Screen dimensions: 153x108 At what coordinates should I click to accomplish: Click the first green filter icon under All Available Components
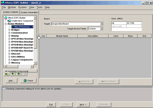[6, 74]
